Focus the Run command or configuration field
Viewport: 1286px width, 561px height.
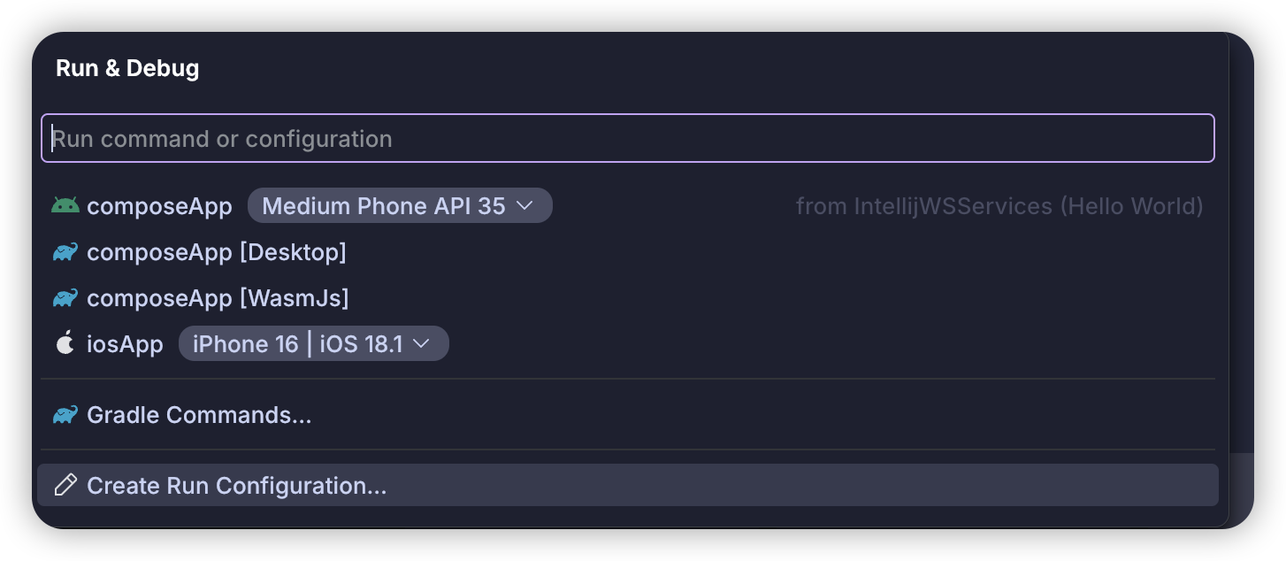[628, 139]
